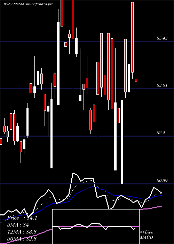
Task: Click the <<Live MACD label
Action: click(x=147, y=235)
